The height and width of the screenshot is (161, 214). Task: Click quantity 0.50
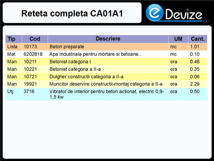click(195, 91)
